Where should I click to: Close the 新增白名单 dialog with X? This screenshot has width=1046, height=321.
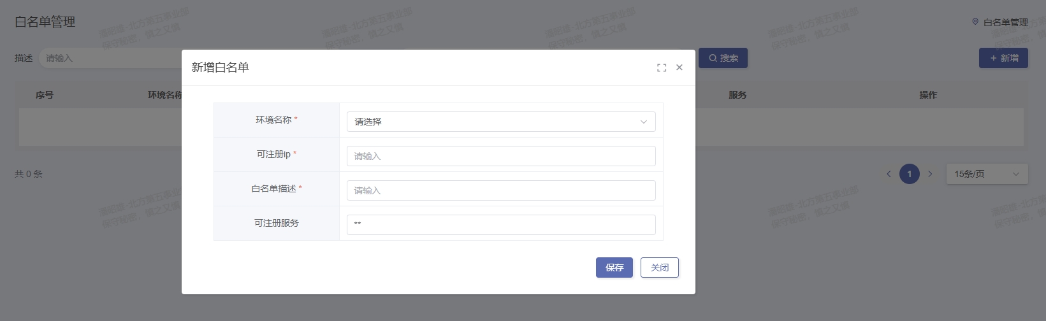[679, 68]
